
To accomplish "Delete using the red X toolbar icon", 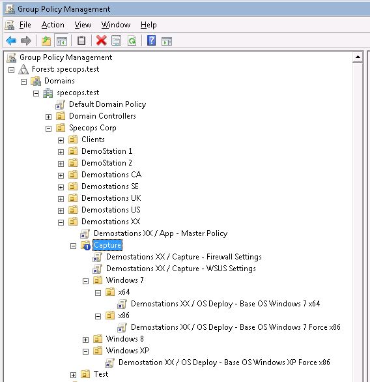I will (x=101, y=40).
